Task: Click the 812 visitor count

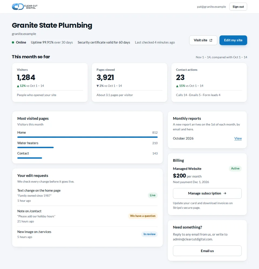Action: tap(155, 132)
